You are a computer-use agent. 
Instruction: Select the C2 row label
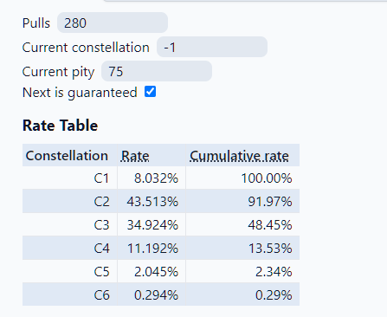(x=101, y=202)
